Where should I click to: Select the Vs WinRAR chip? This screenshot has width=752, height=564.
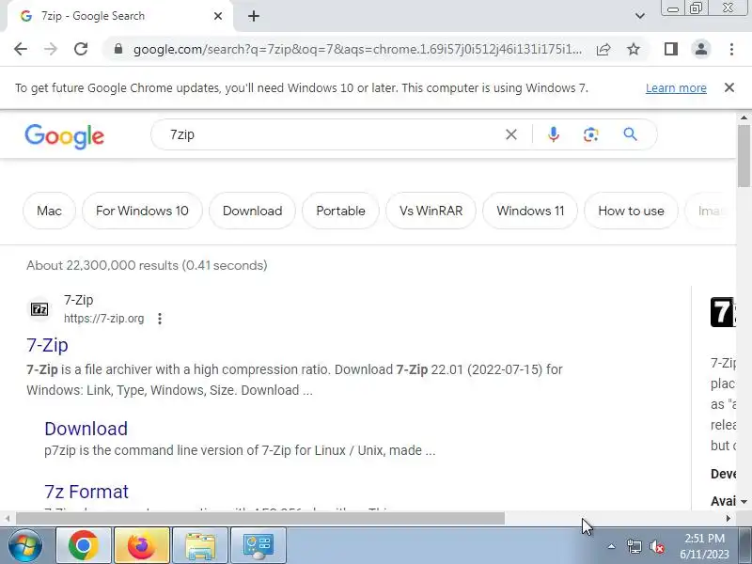(431, 211)
